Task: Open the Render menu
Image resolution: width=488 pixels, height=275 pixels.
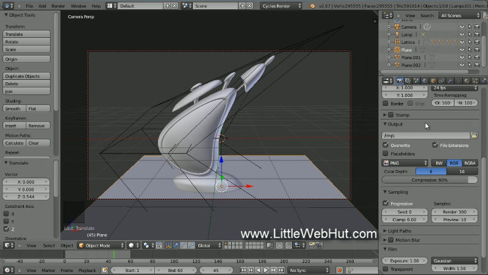Action: pyautogui.click(x=58, y=5)
